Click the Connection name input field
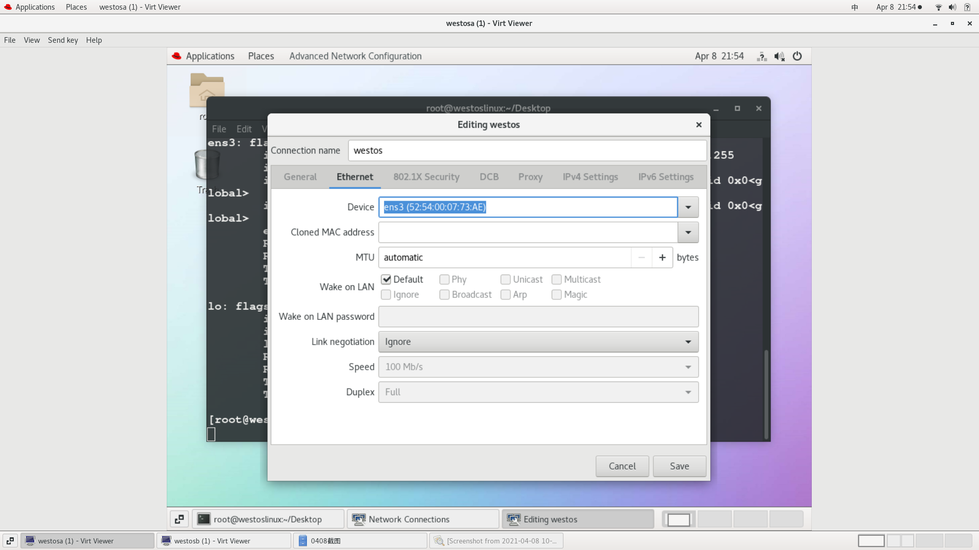The height and width of the screenshot is (550, 979). 527,151
